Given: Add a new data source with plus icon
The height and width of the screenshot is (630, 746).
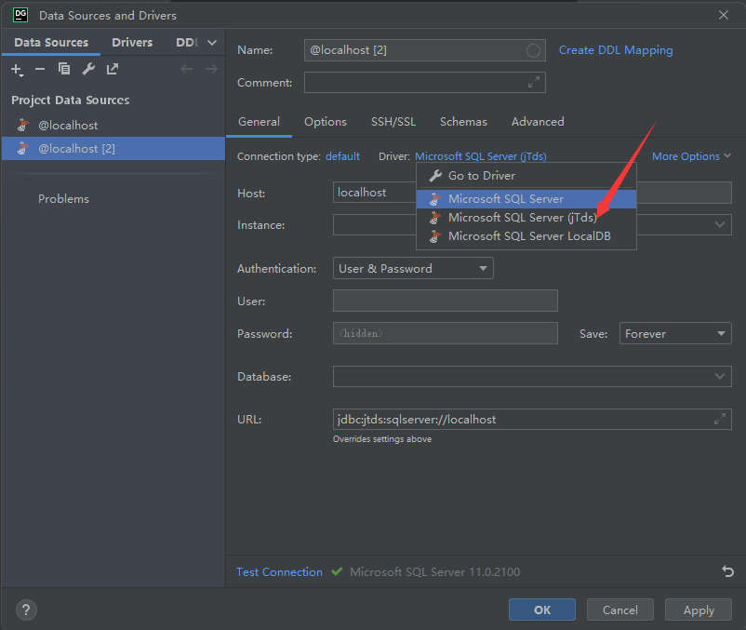Looking at the screenshot, I should [16, 70].
